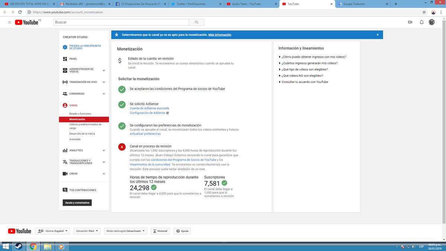This screenshot has width=446, height=251.
Task: Click the Más información link
Action: click(220, 35)
